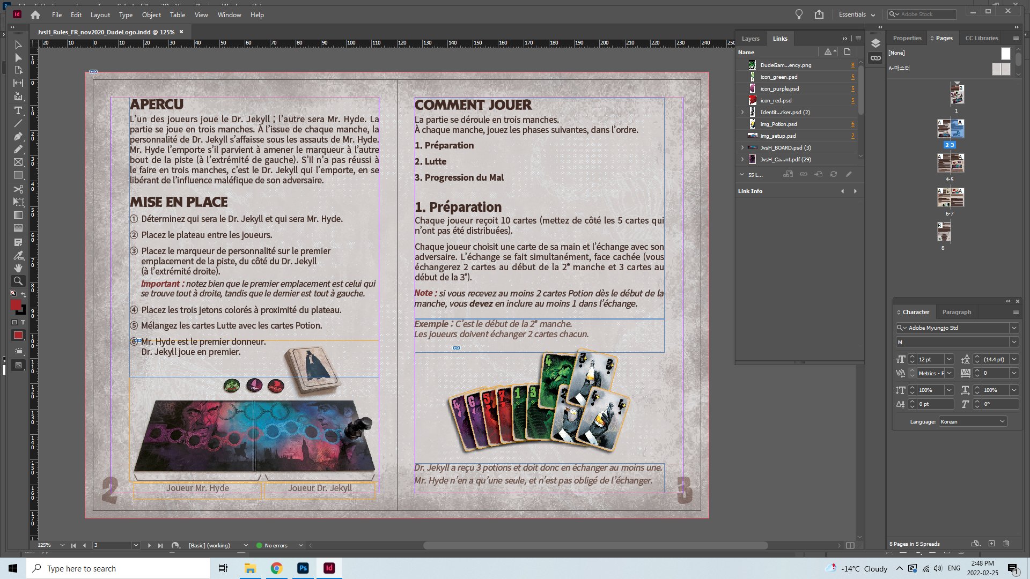Open the Layers icon in panel dock
Screen dimensions: 1030x579
[876, 43]
